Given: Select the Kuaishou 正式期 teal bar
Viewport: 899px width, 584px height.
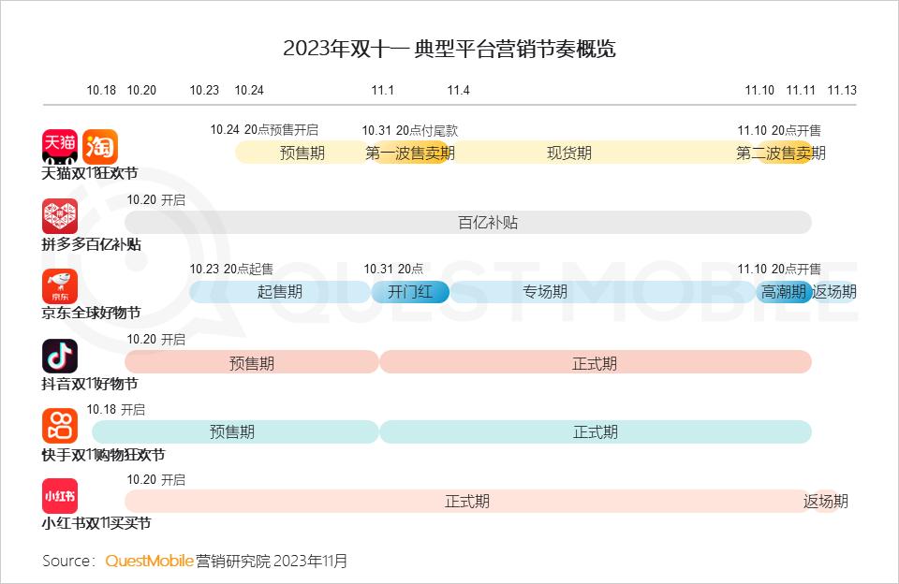Looking at the screenshot, I should click(596, 431).
